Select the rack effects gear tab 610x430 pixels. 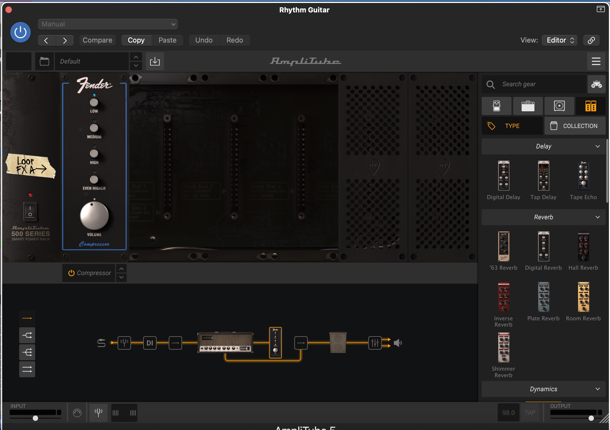pyautogui.click(x=591, y=106)
